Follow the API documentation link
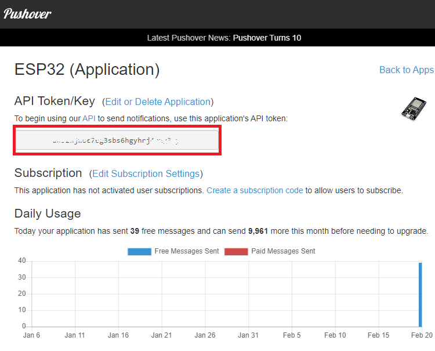 [x=89, y=118]
